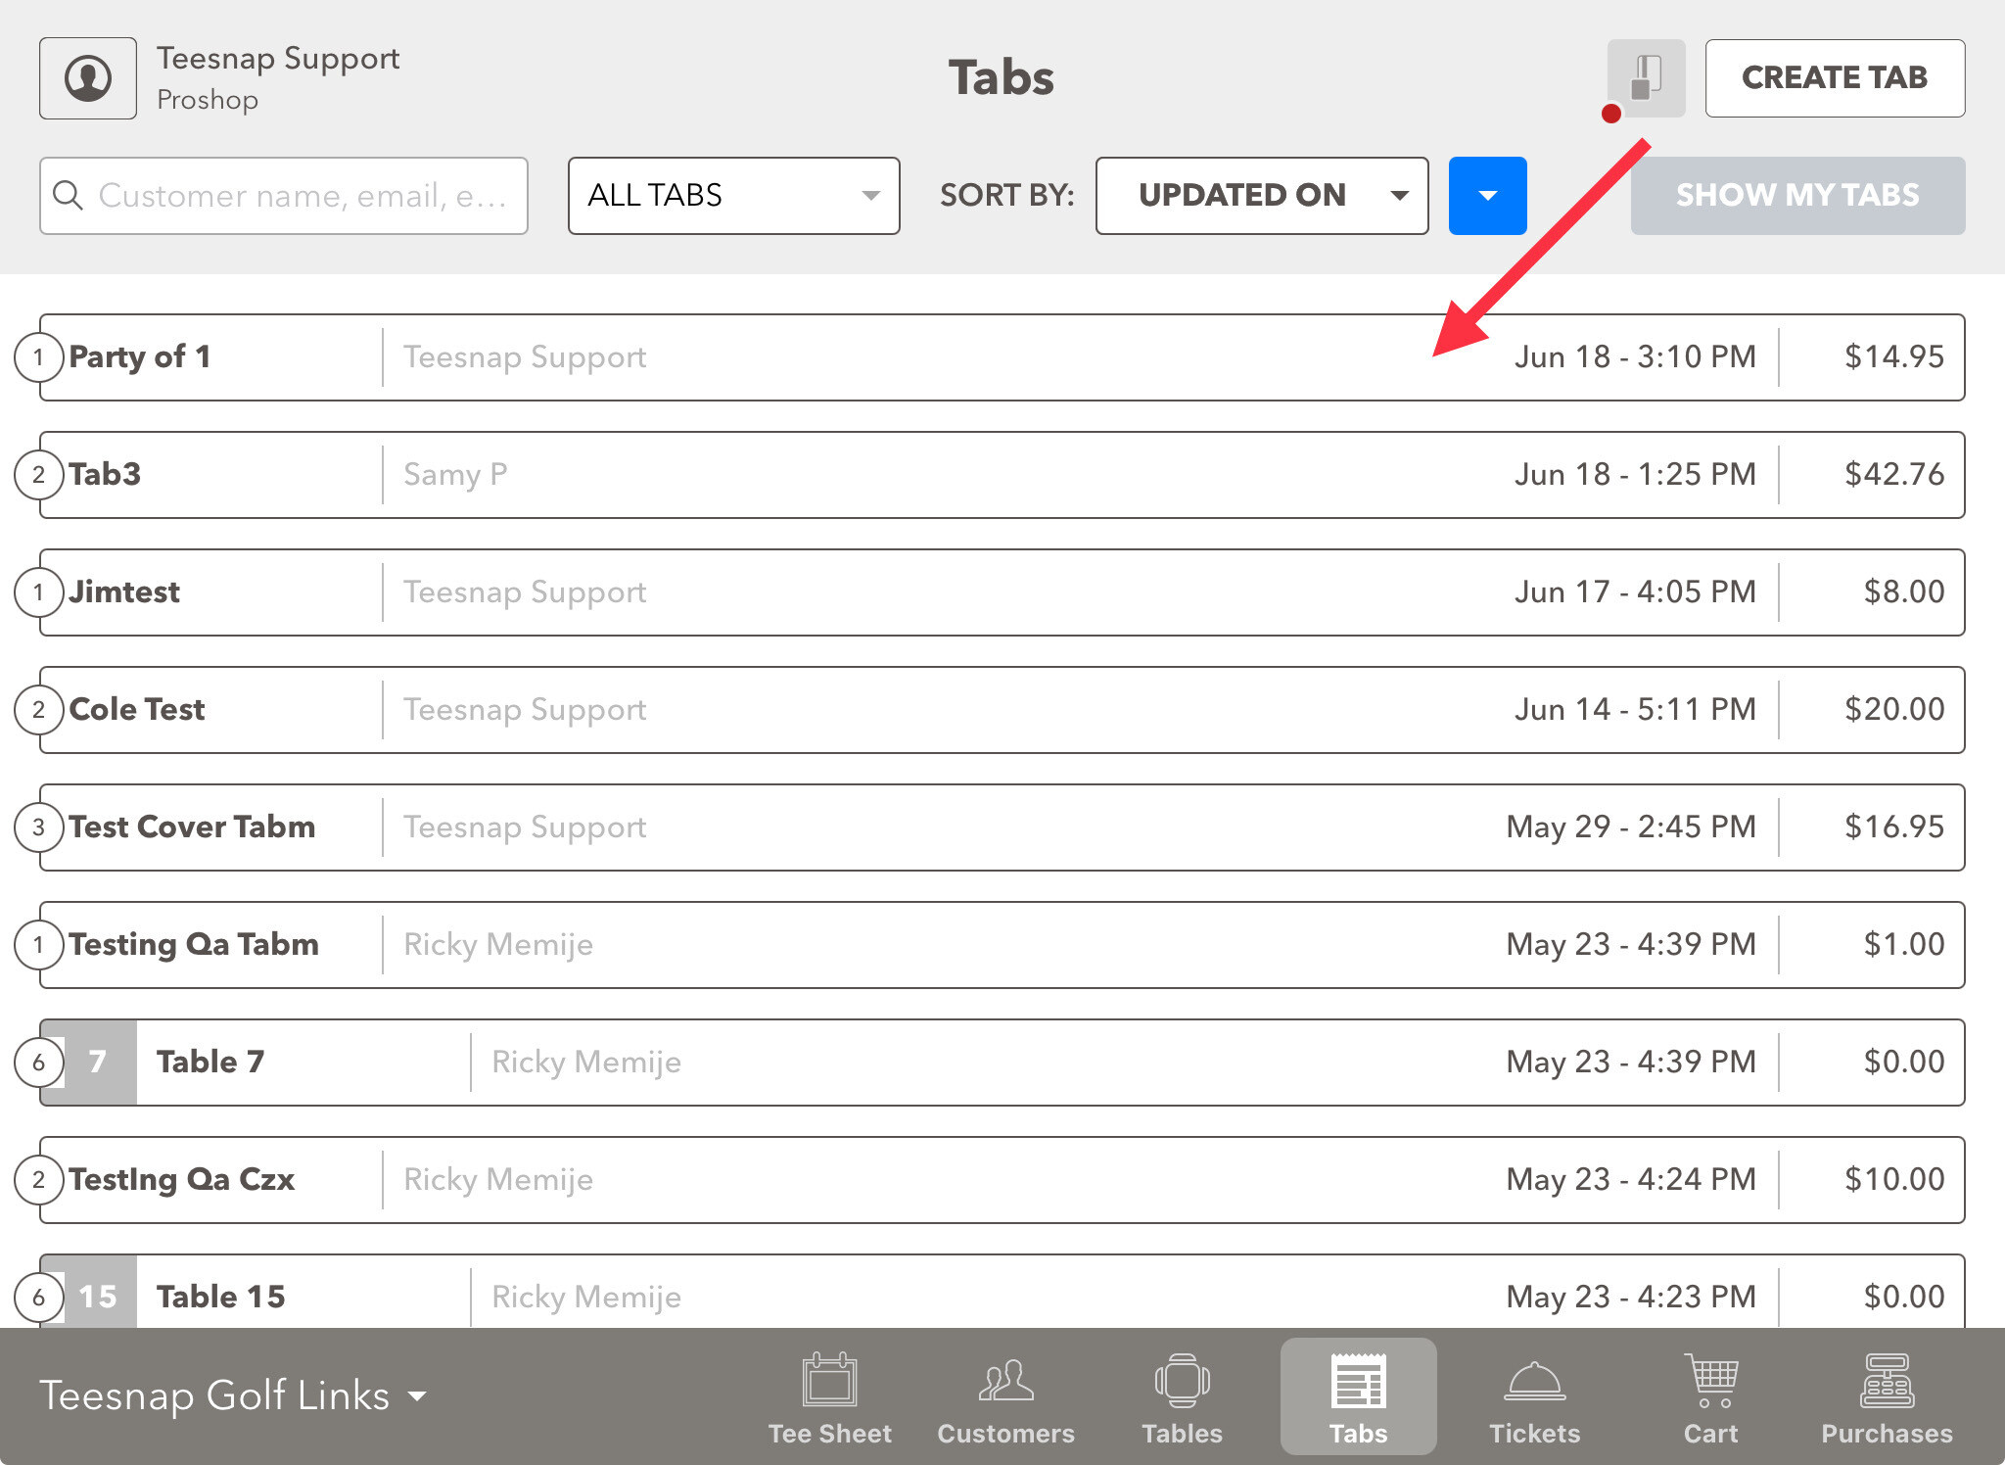Open Tickets from bottom navigation

(1534, 1397)
